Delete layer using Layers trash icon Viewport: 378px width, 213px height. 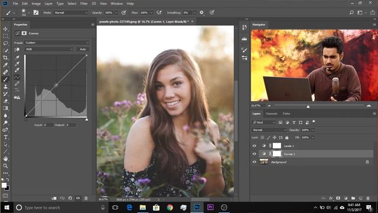368,198
